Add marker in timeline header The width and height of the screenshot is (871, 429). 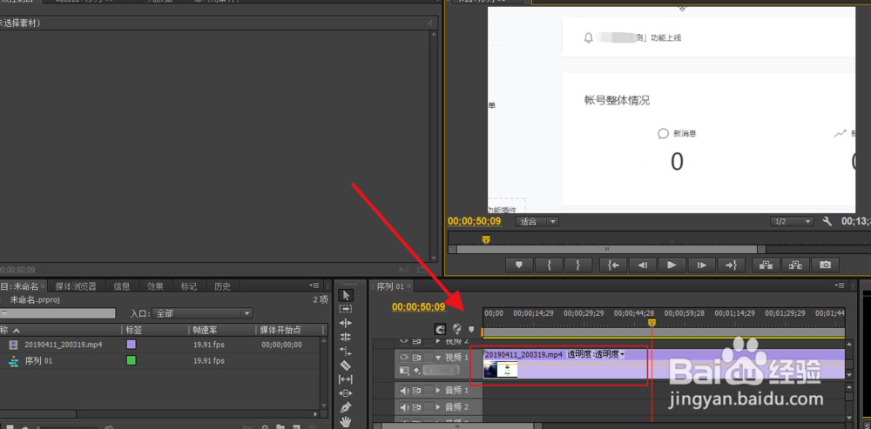[471, 329]
